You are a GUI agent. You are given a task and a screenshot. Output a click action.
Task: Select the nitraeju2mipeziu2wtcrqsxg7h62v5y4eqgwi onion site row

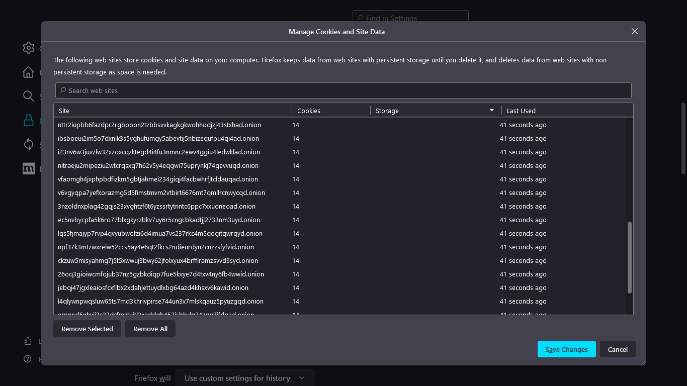pyautogui.click(x=158, y=165)
